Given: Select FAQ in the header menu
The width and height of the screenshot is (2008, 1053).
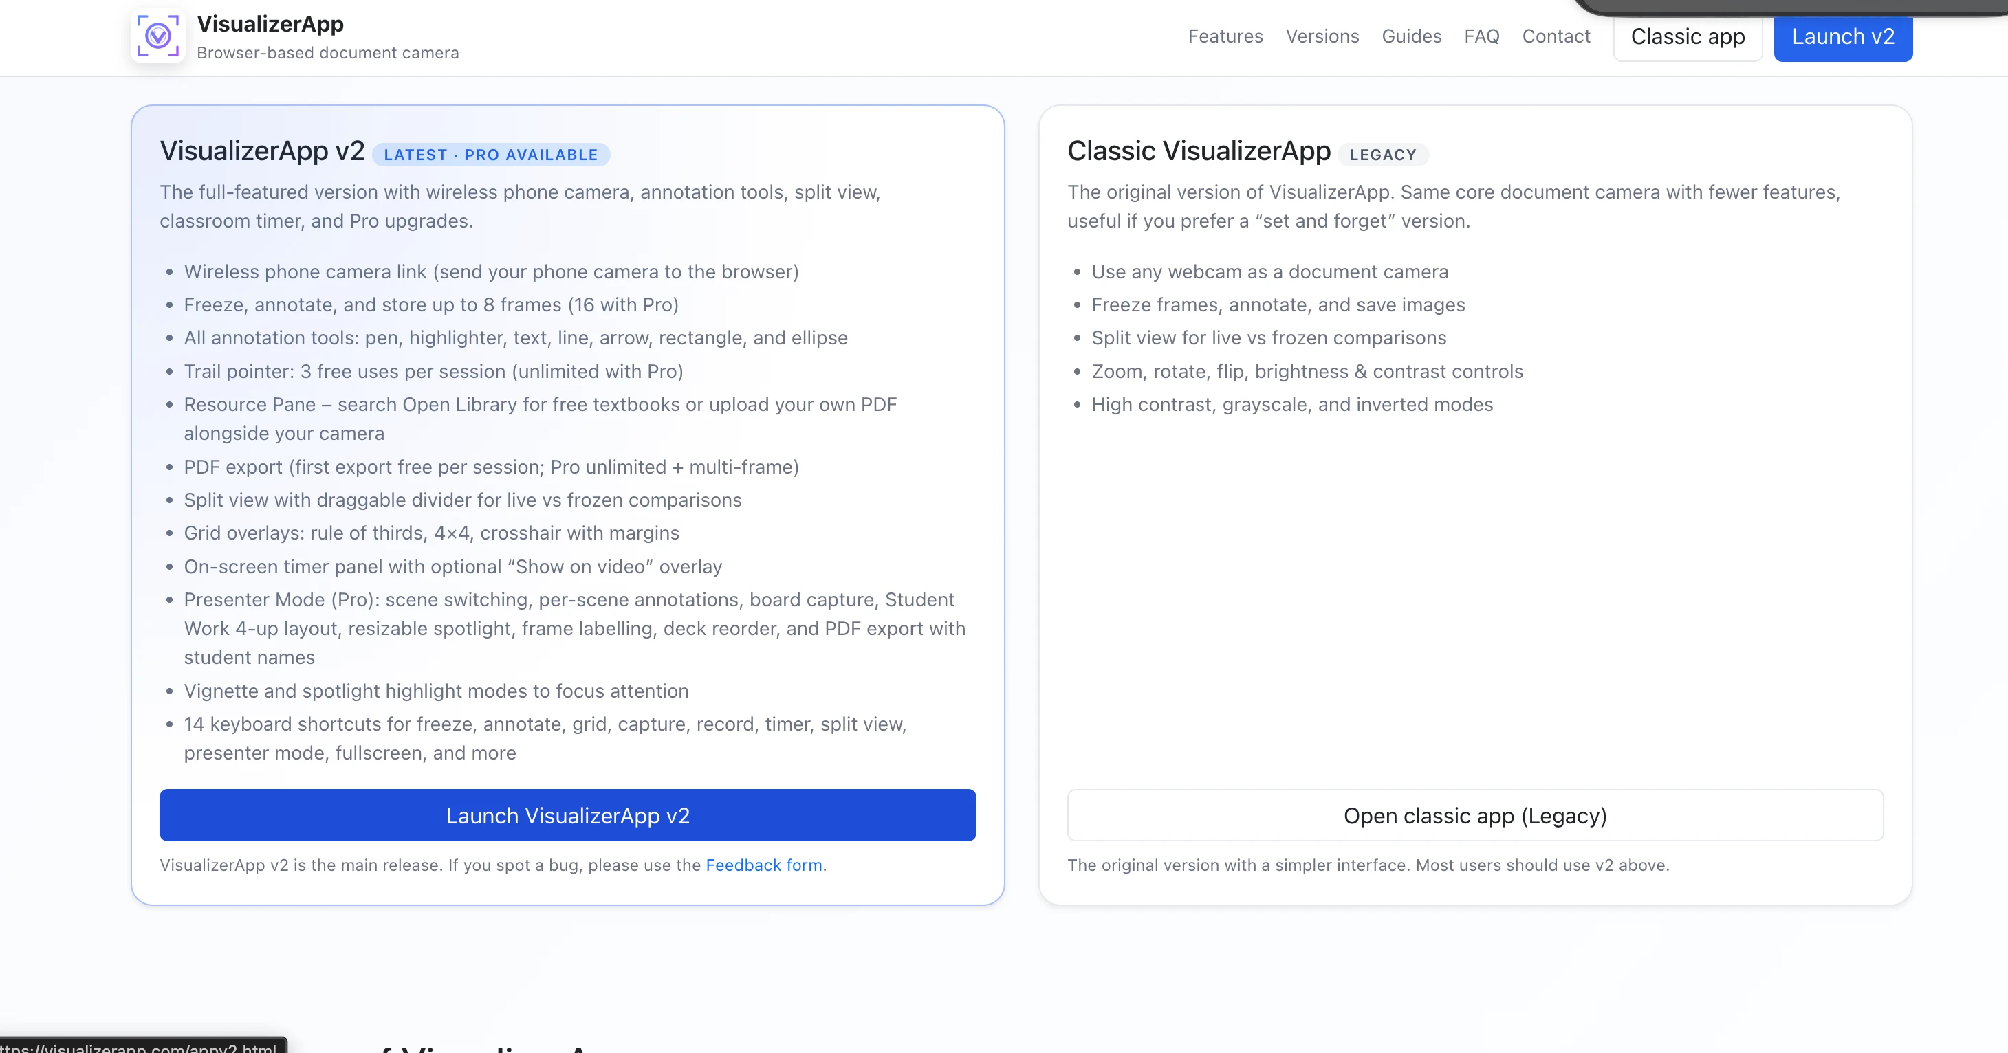Looking at the screenshot, I should [x=1481, y=36].
